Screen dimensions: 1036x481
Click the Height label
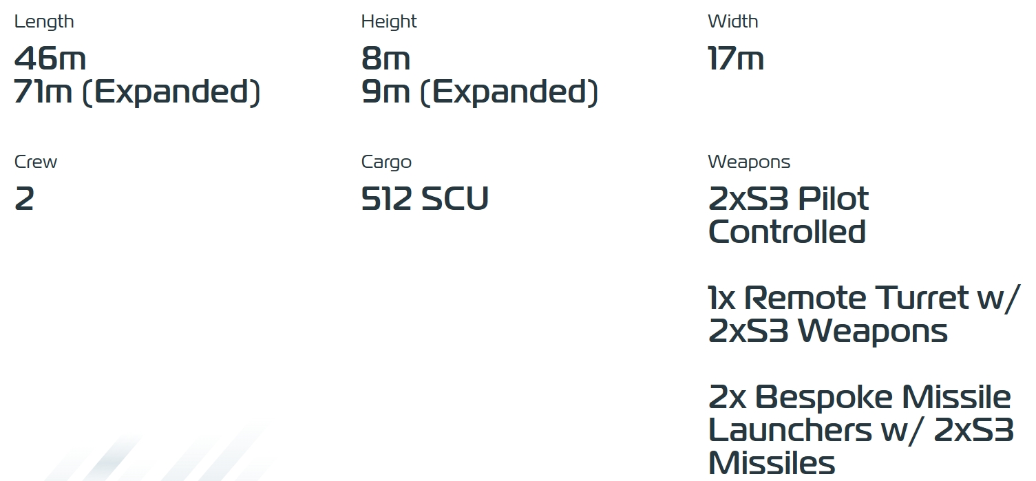coord(389,21)
